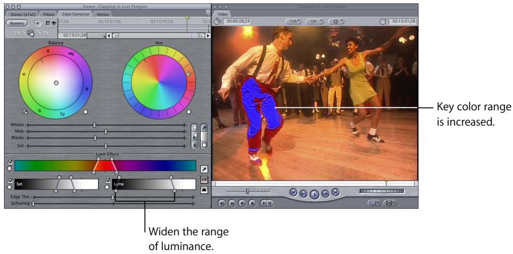Viewport: 513px width, 254px height.
Task: Reset the hue range limit control
Action: point(10,169)
